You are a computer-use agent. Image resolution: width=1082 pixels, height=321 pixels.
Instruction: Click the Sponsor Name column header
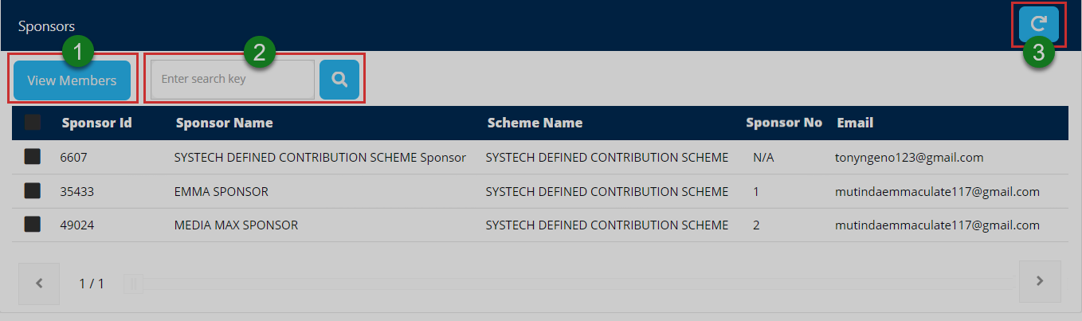click(x=224, y=123)
